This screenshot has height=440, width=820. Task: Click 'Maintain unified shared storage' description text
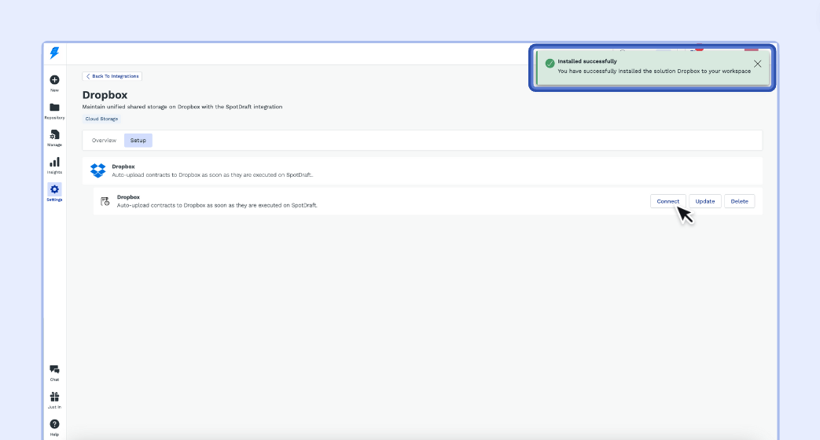[182, 107]
